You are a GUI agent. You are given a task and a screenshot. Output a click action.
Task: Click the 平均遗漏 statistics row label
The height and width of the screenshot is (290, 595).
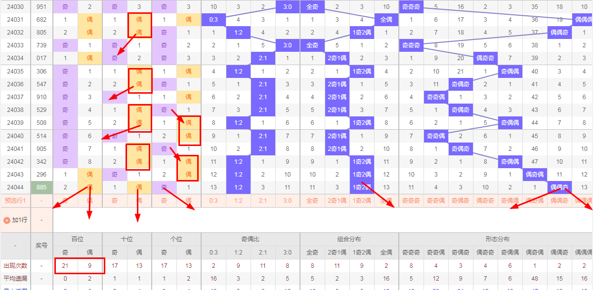(15, 279)
